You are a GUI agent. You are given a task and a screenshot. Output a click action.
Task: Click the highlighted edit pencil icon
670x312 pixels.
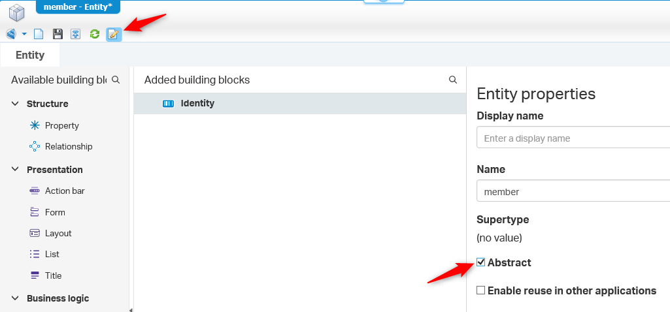coord(114,34)
